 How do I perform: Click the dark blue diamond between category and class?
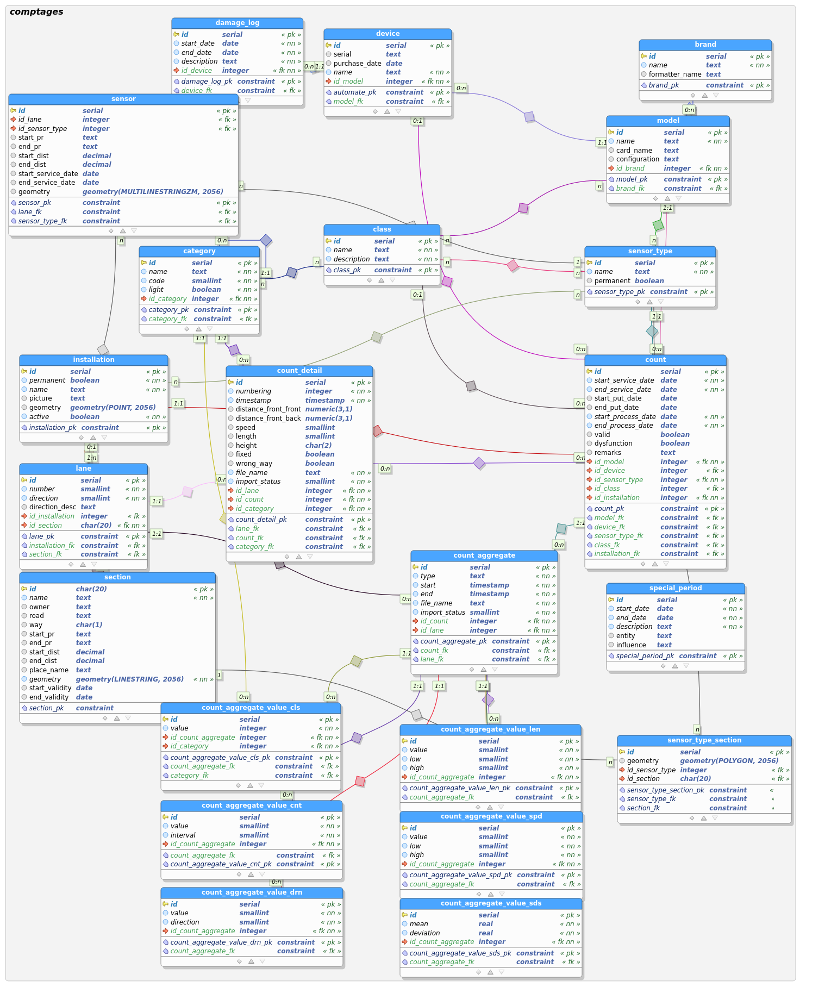tap(292, 272)
